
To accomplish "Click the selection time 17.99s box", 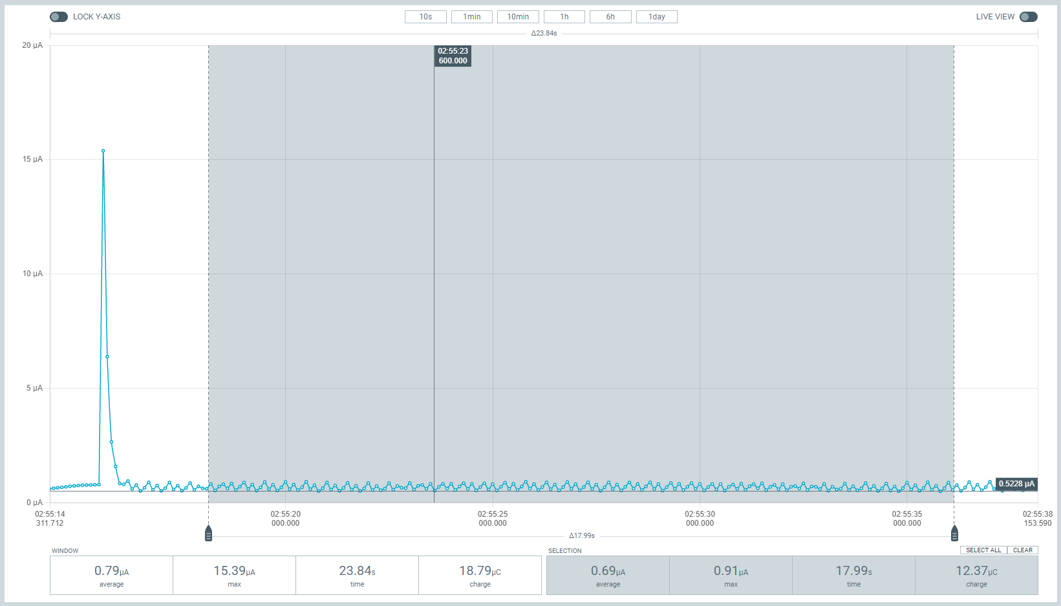I will click(853, 575).
